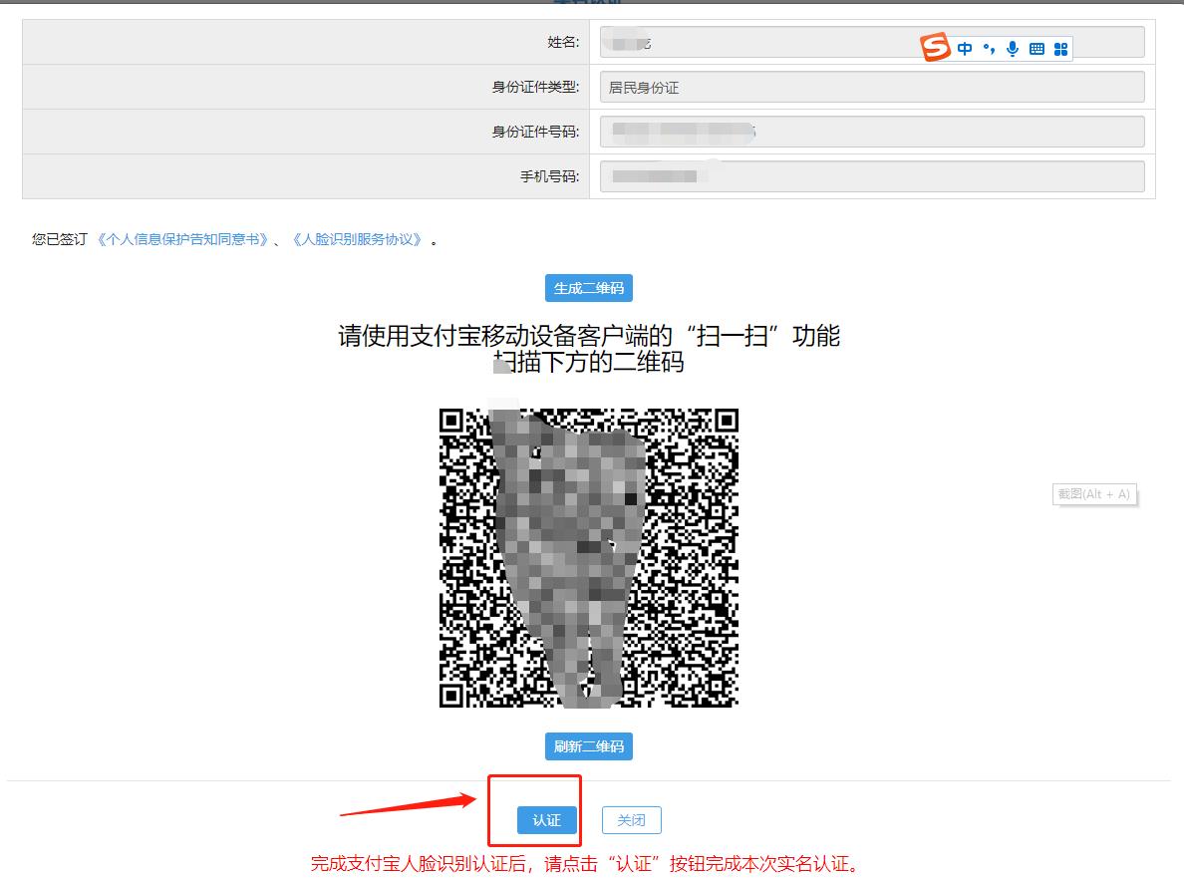Click the 截图(Alt + A) screenshot button
The width and height of the screenshot is (1184, 878).
tap(1093, 494)
